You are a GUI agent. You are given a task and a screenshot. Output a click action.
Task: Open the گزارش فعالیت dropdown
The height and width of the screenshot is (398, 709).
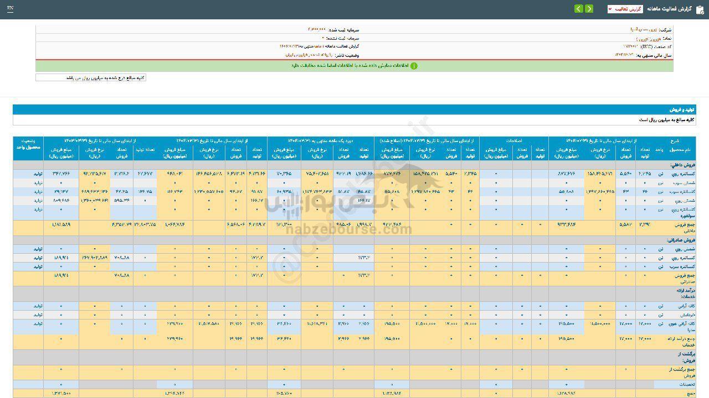pyautogui.click(x=625, y=9)
